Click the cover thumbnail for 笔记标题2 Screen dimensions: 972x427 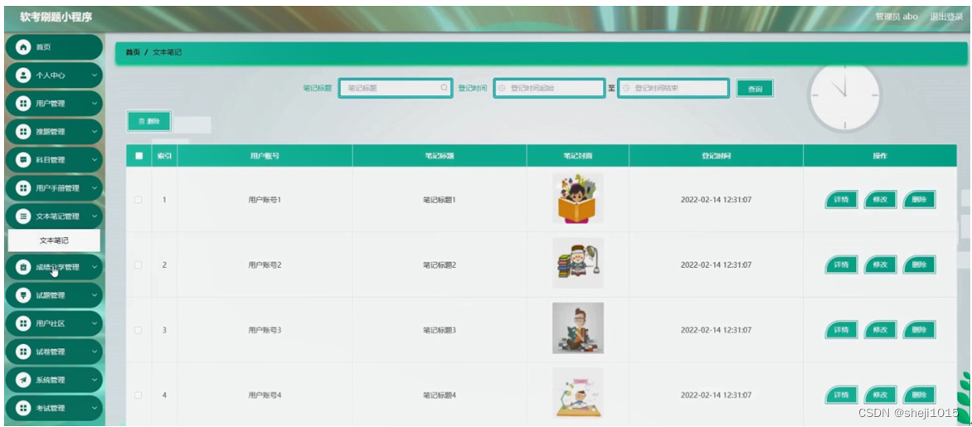coord(578,263)
